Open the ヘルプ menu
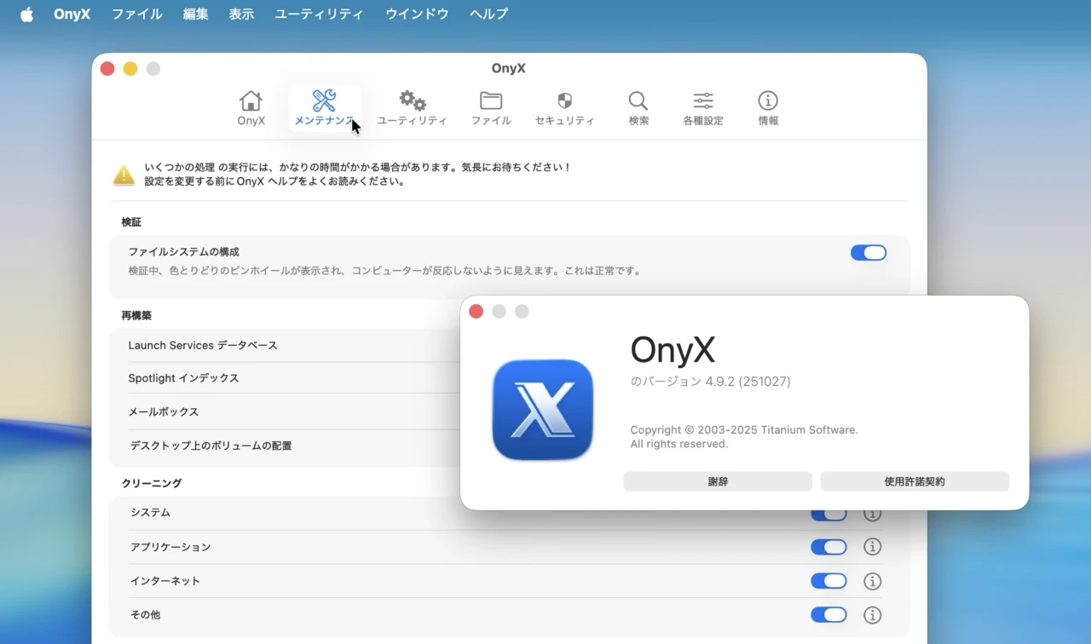Viewport: 1091px width, 644px height. [x=488, y=14]
